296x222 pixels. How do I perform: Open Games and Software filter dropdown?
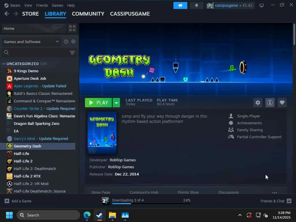(x=31, y=42)
